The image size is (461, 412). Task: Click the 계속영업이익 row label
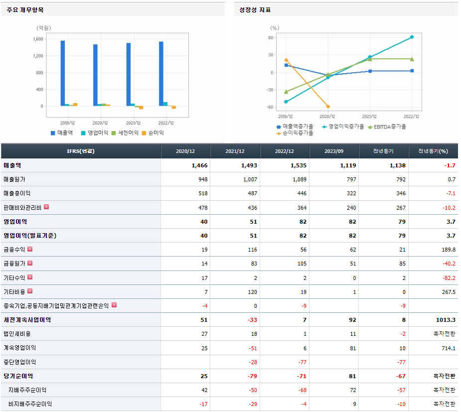click(20, 348)
